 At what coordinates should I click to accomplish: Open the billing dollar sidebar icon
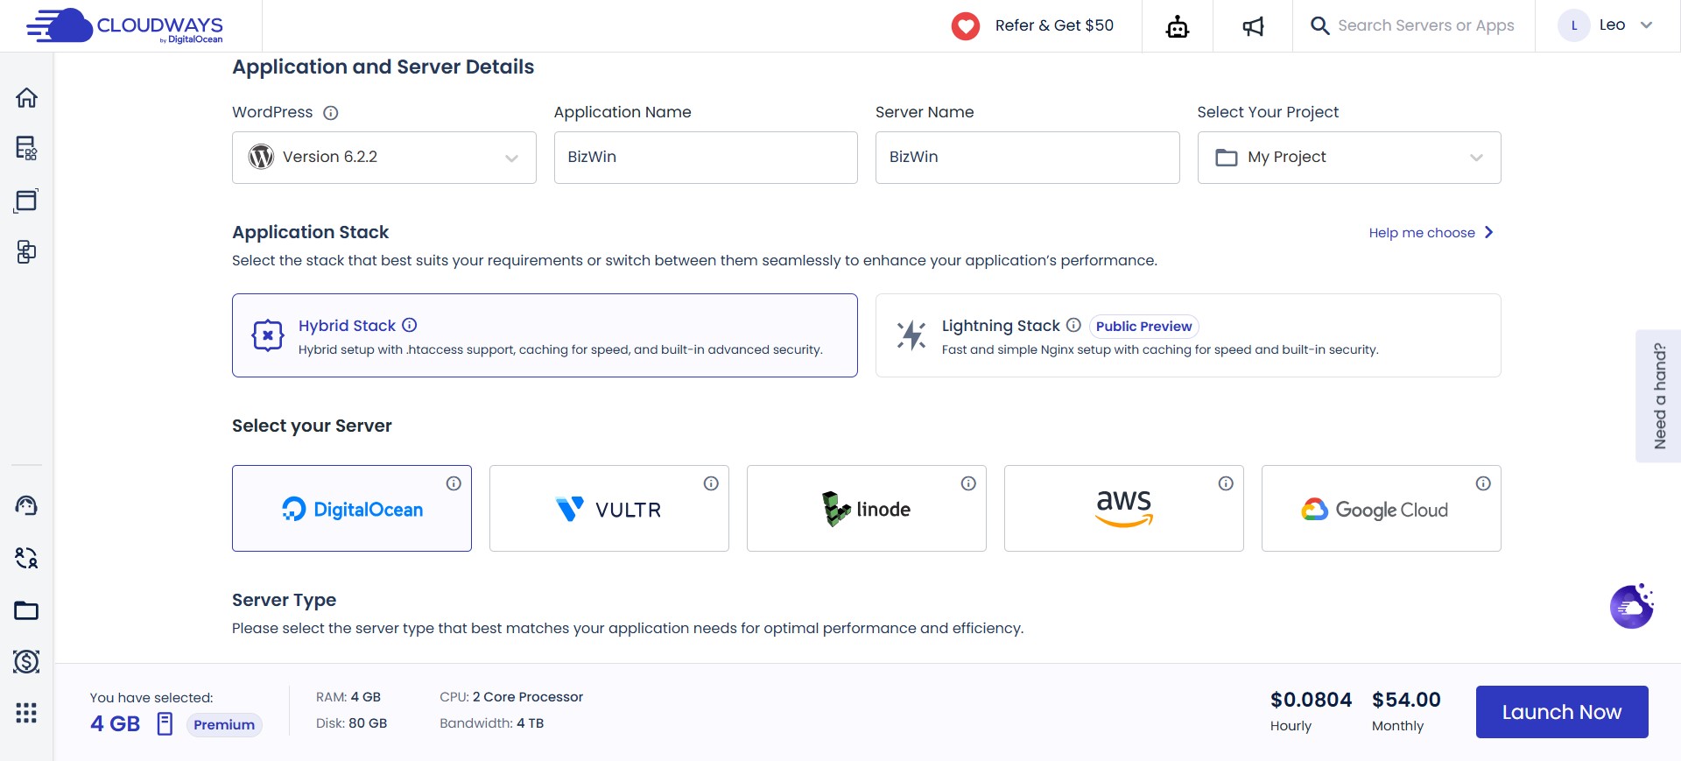pos(26,661)
